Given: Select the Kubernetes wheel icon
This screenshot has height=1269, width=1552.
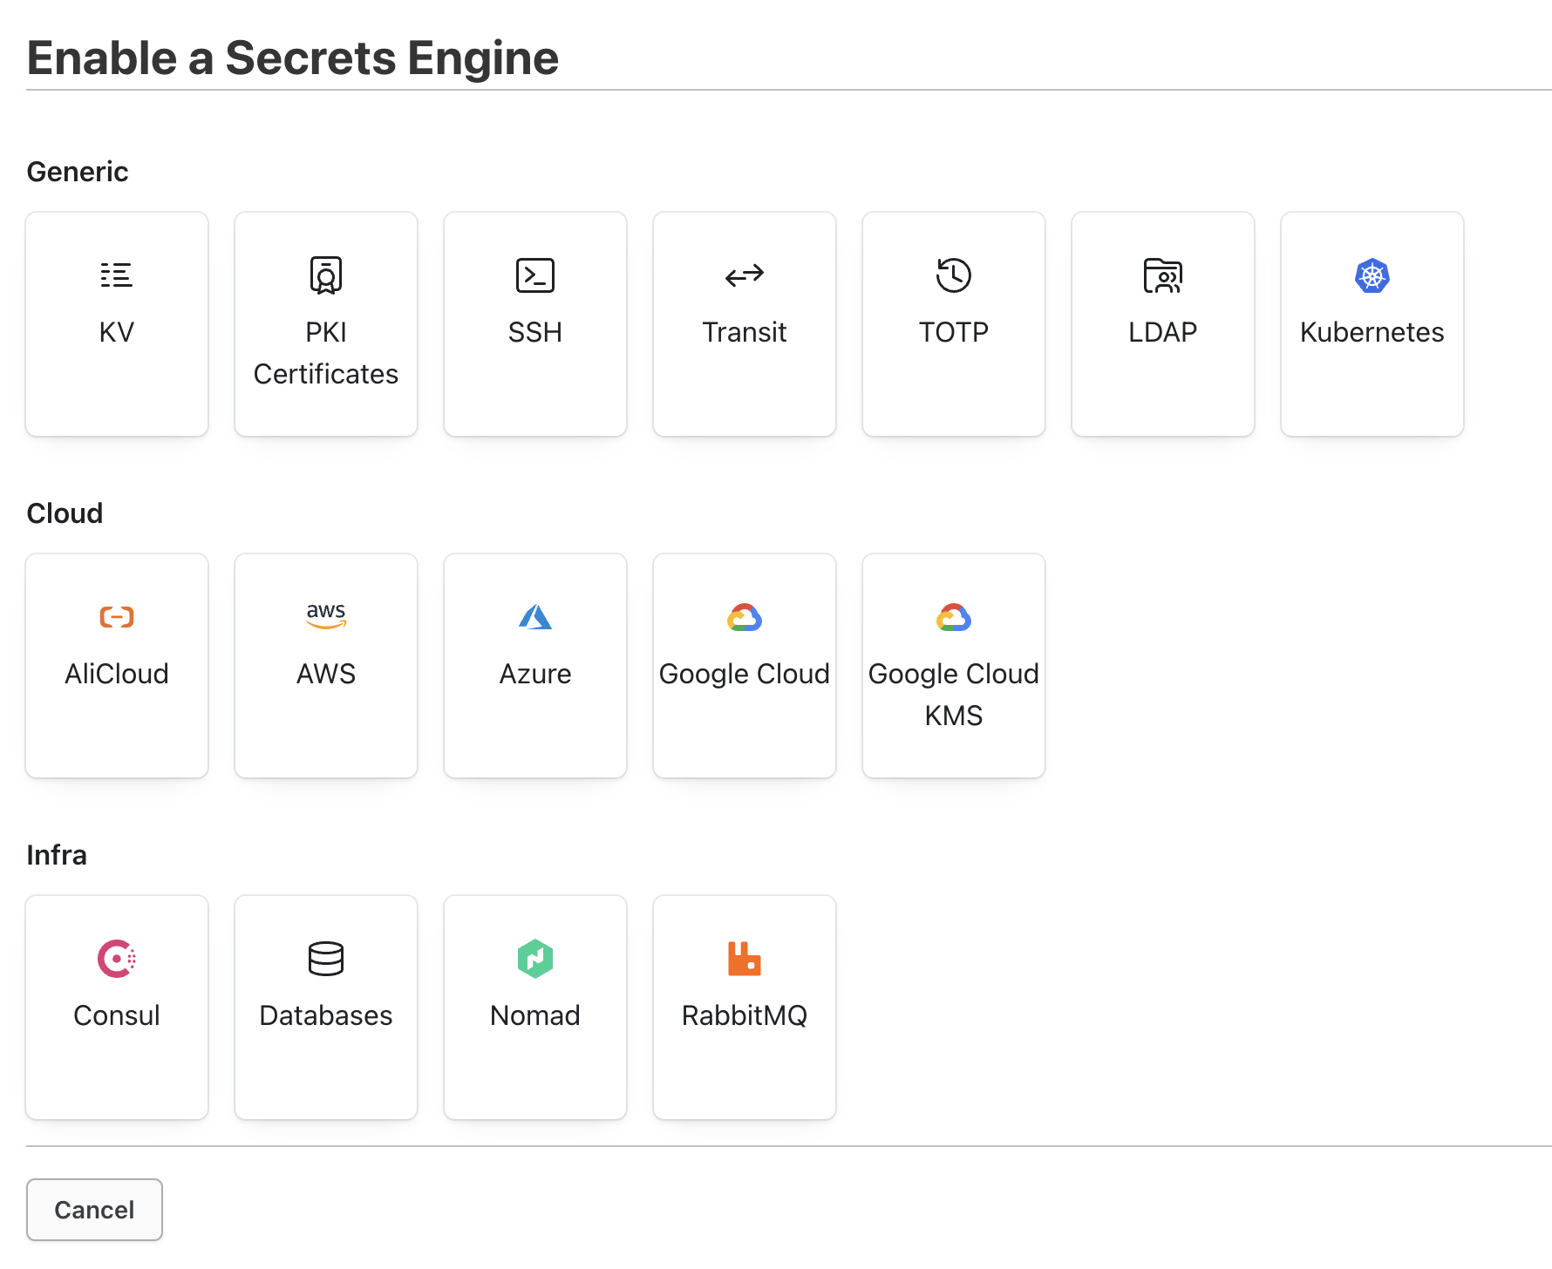Looking at the screenshot, I should click(x=1372, y=275).
